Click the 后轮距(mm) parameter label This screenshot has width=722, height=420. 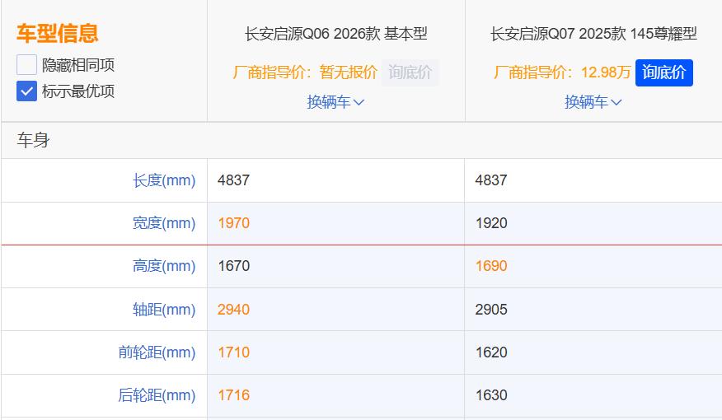pyautogui.click(x=157, y=395)
